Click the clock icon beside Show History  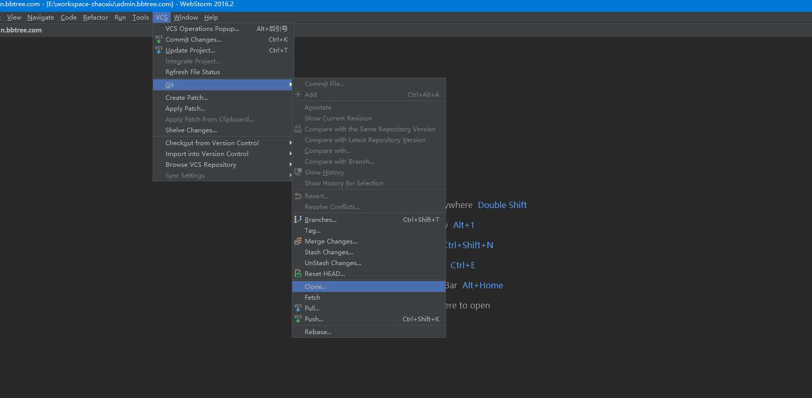pyautogui.click(x=298, y=172)
